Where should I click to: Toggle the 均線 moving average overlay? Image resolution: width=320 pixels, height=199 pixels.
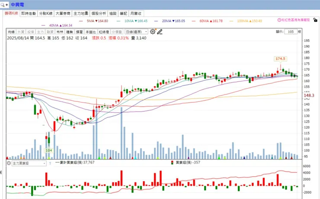click(x=11, y=32)
